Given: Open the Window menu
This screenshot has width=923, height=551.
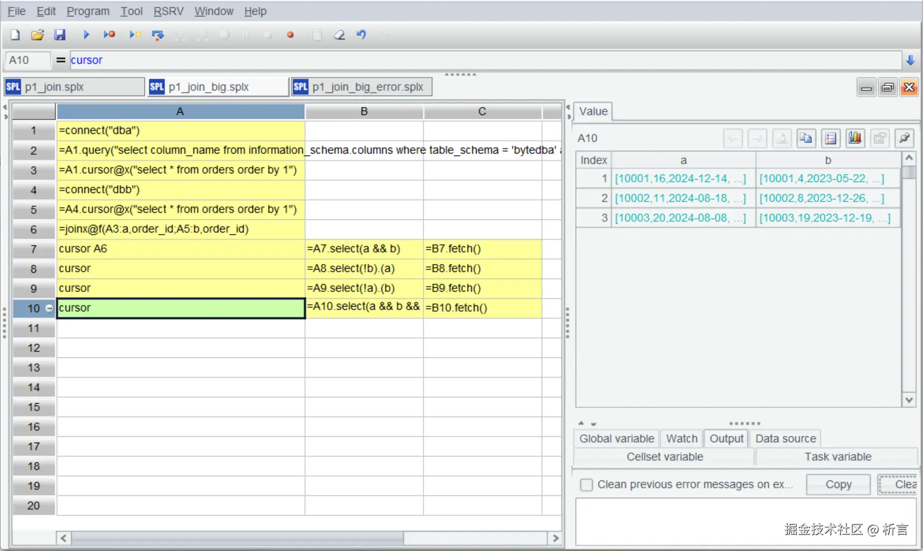Looking at the screenshot, I should tap(214, 11).
